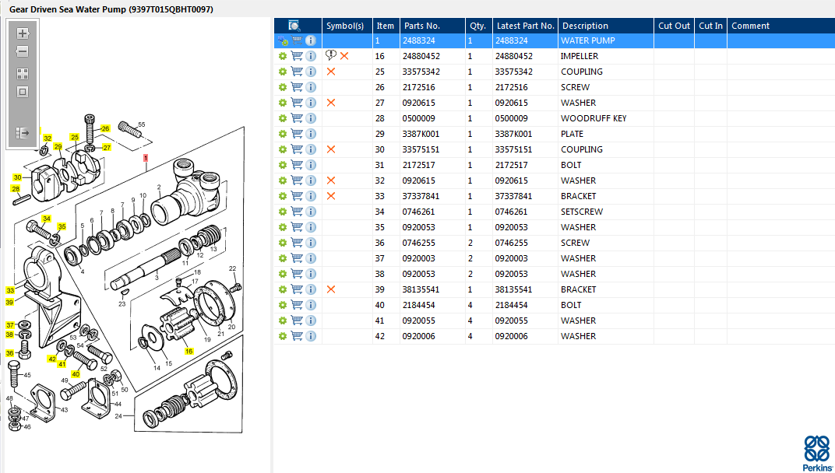
Task: Click callout 40 highlighted on the diagram
Action: tap(76, 373)
